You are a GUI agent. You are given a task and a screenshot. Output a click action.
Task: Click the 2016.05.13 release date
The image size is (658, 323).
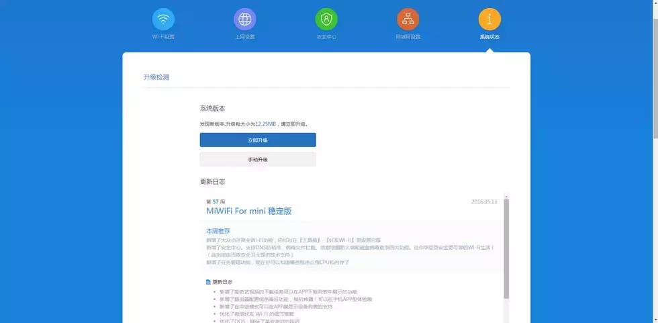[484, 201]
